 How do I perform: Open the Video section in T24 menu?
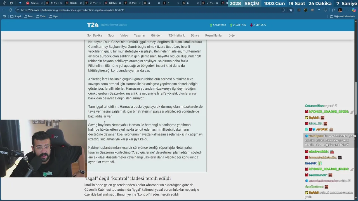click(x=124, y=35)
